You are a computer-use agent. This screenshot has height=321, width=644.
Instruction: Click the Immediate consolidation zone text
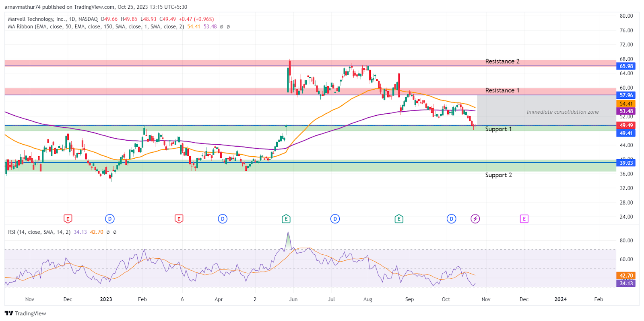pos(563,112)
